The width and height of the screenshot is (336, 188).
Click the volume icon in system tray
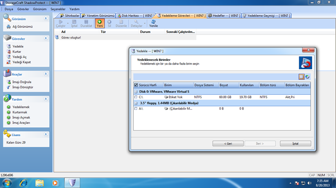(309, 183)
